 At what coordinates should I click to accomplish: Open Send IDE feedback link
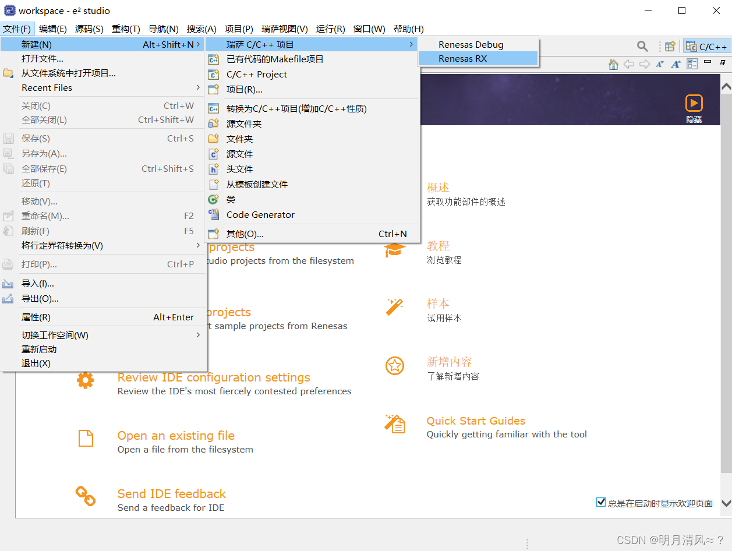(x=172, y=494)
